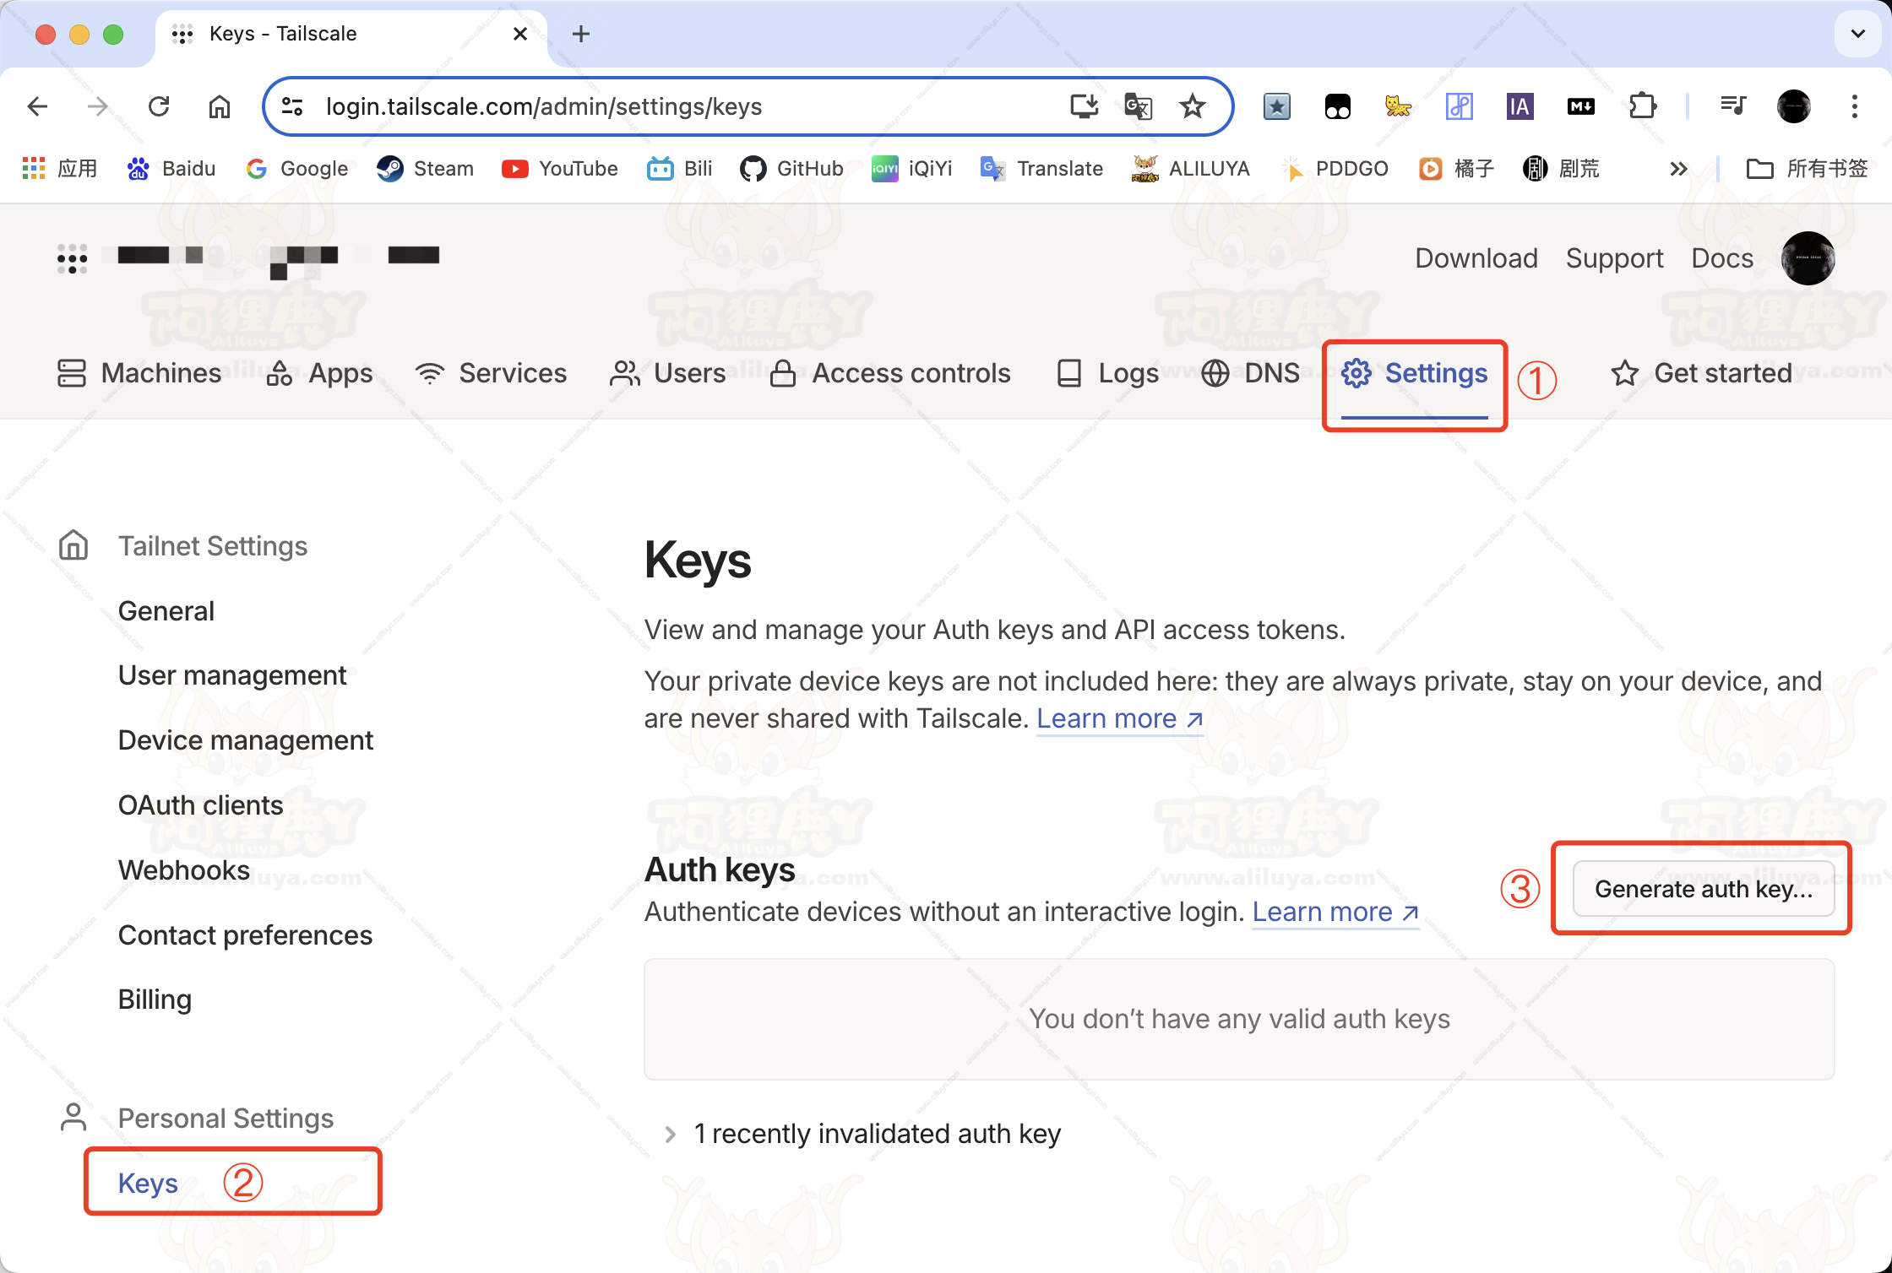
Task: Open the 剧荒 bookmark
Action: point(1562,169)
